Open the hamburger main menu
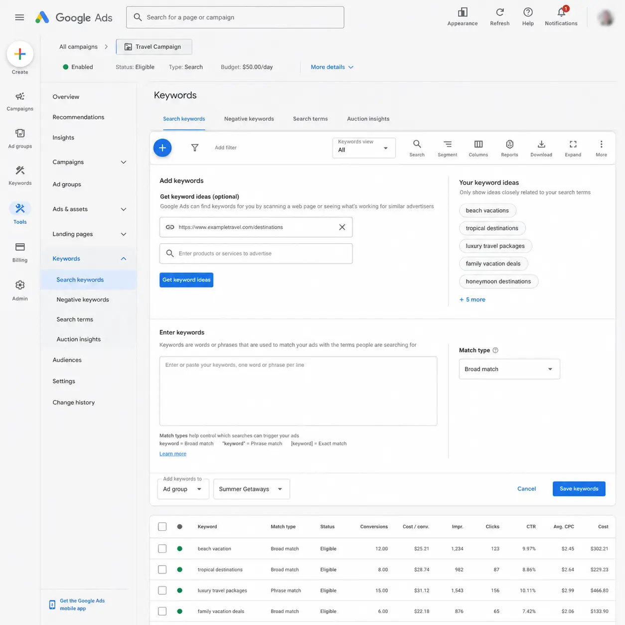The width and height of the screenshot is (625, 625). 19,17
